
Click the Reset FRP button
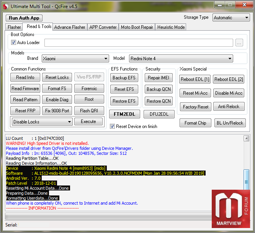25,110
